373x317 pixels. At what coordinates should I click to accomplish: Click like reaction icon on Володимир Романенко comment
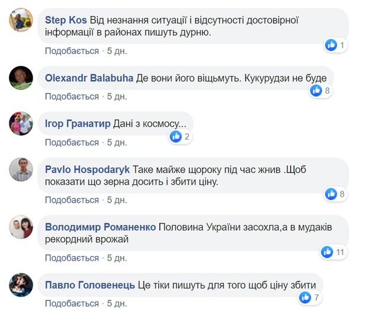click(327, 252)
